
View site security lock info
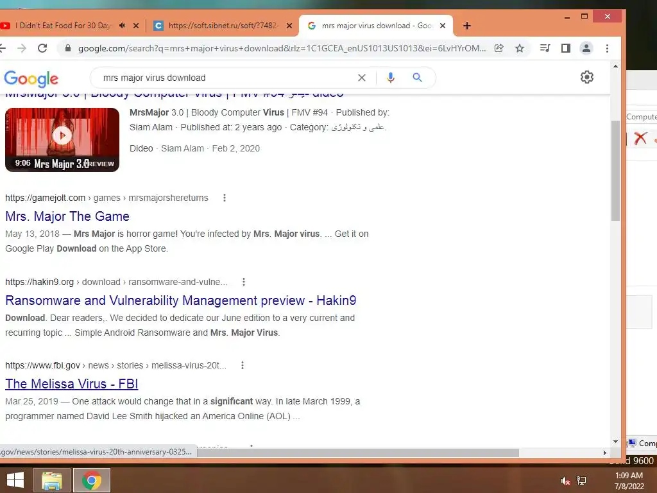click(x=68, y=48)
